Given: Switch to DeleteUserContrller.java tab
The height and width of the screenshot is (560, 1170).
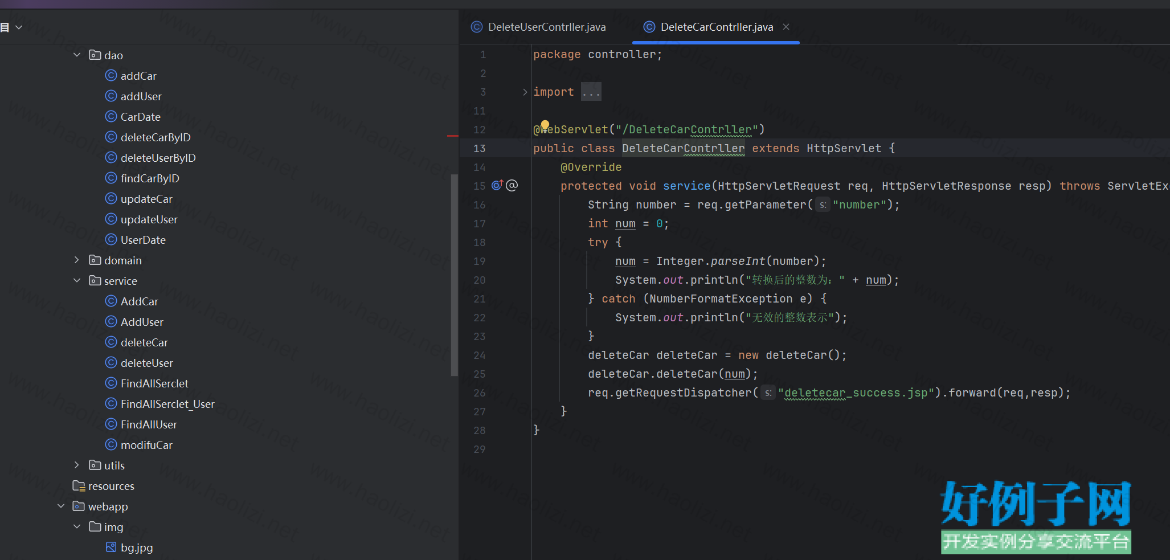Looking at the screenshot, I should pyautogui.click(x=546, y=27).
